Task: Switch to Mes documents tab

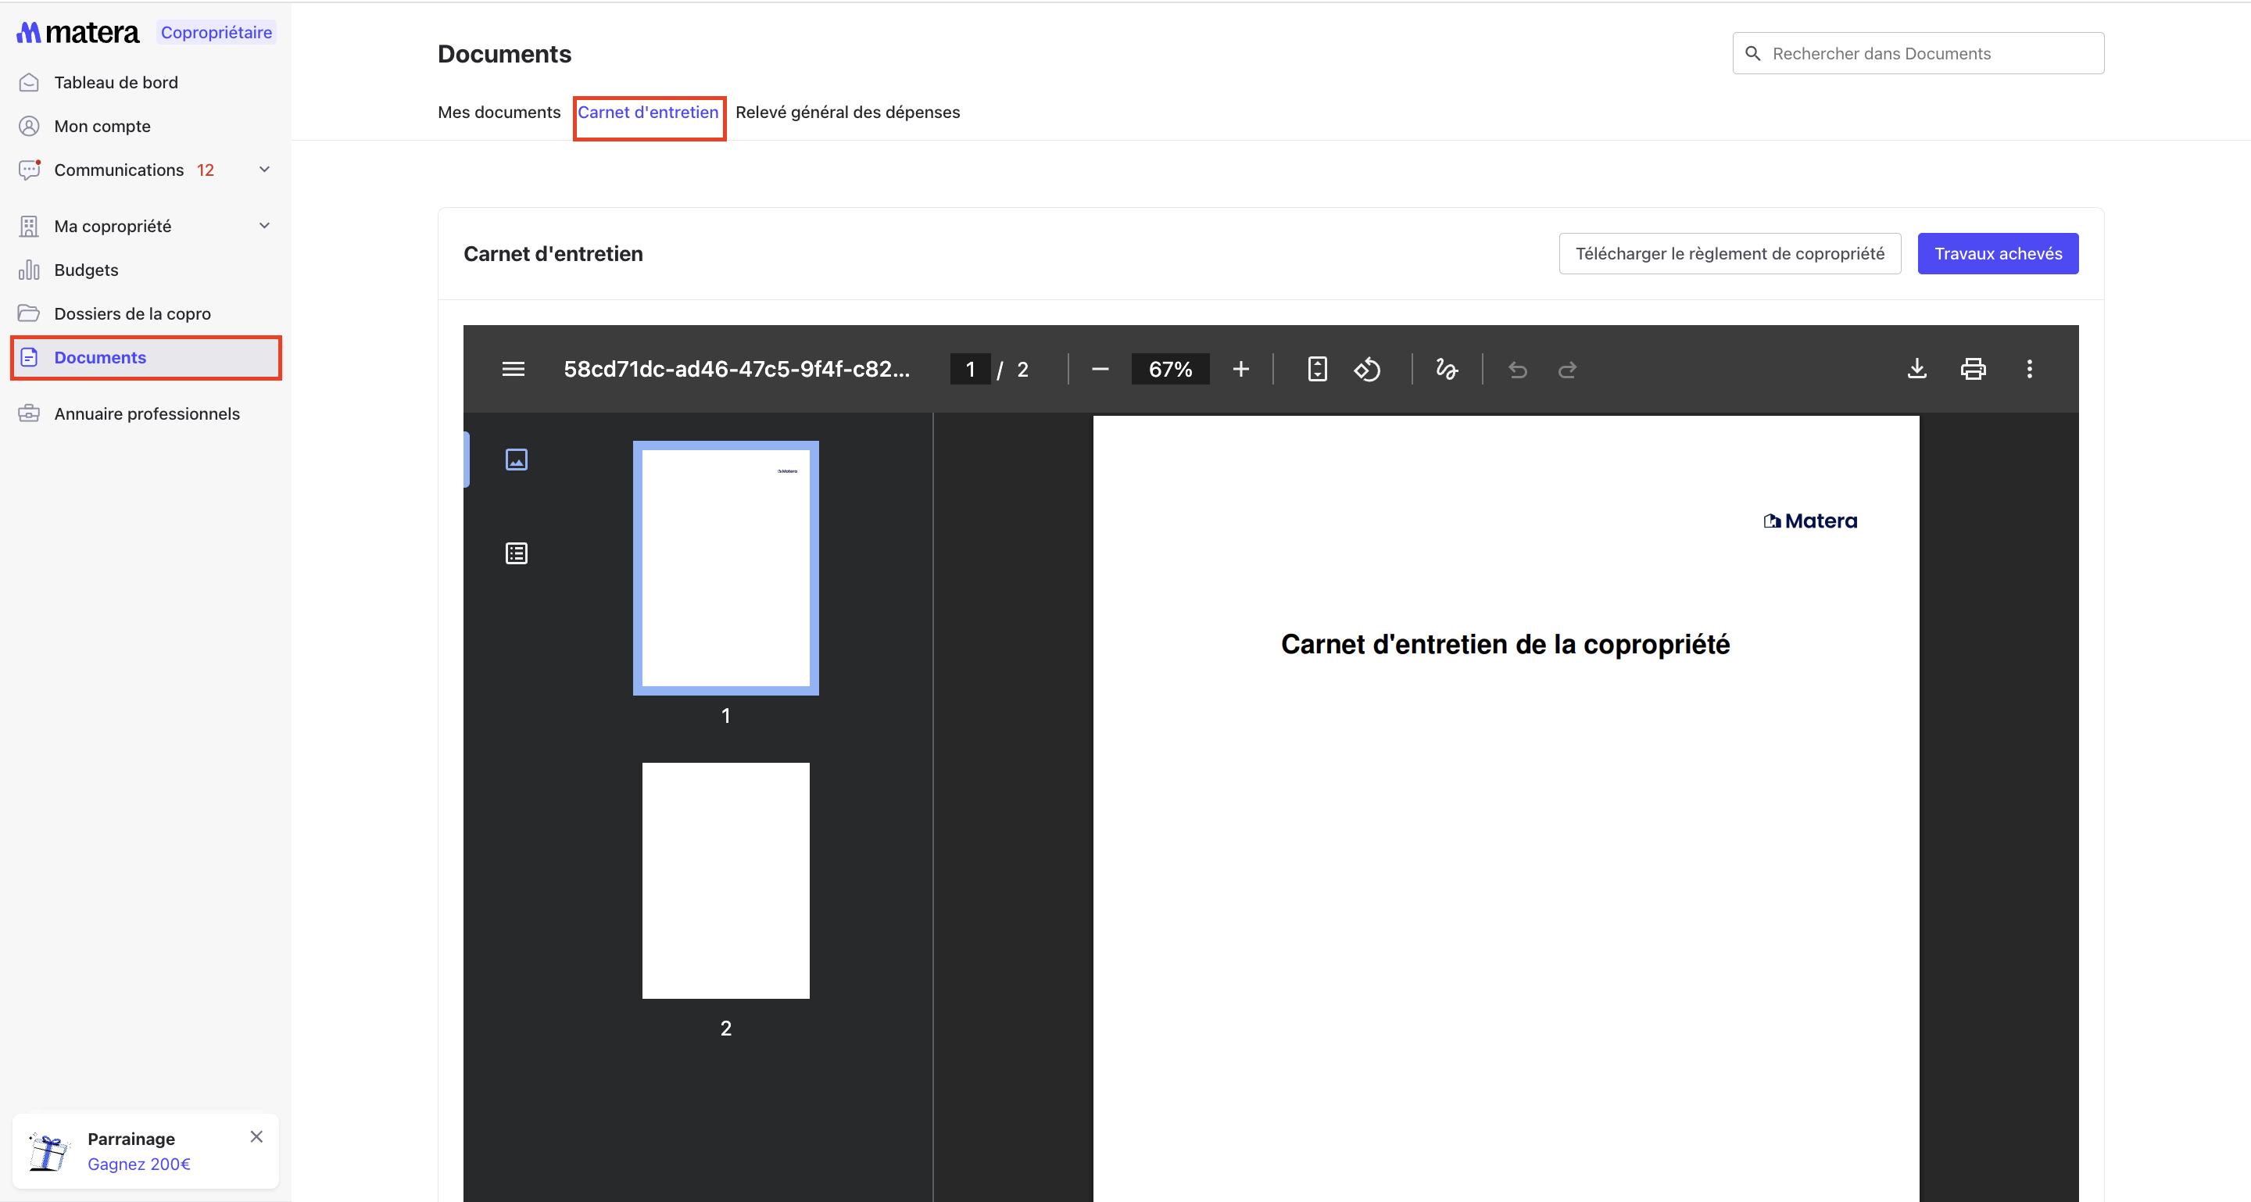Action: coord(499,112)
